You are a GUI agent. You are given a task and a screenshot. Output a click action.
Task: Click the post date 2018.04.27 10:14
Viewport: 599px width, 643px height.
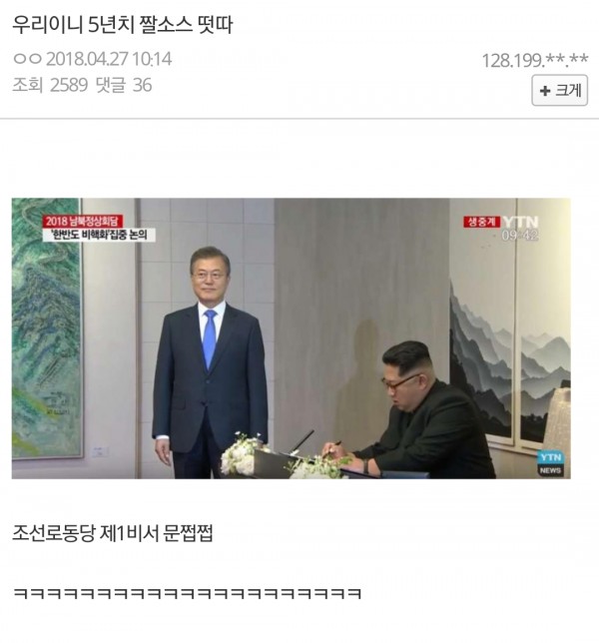tap(109, 59)
